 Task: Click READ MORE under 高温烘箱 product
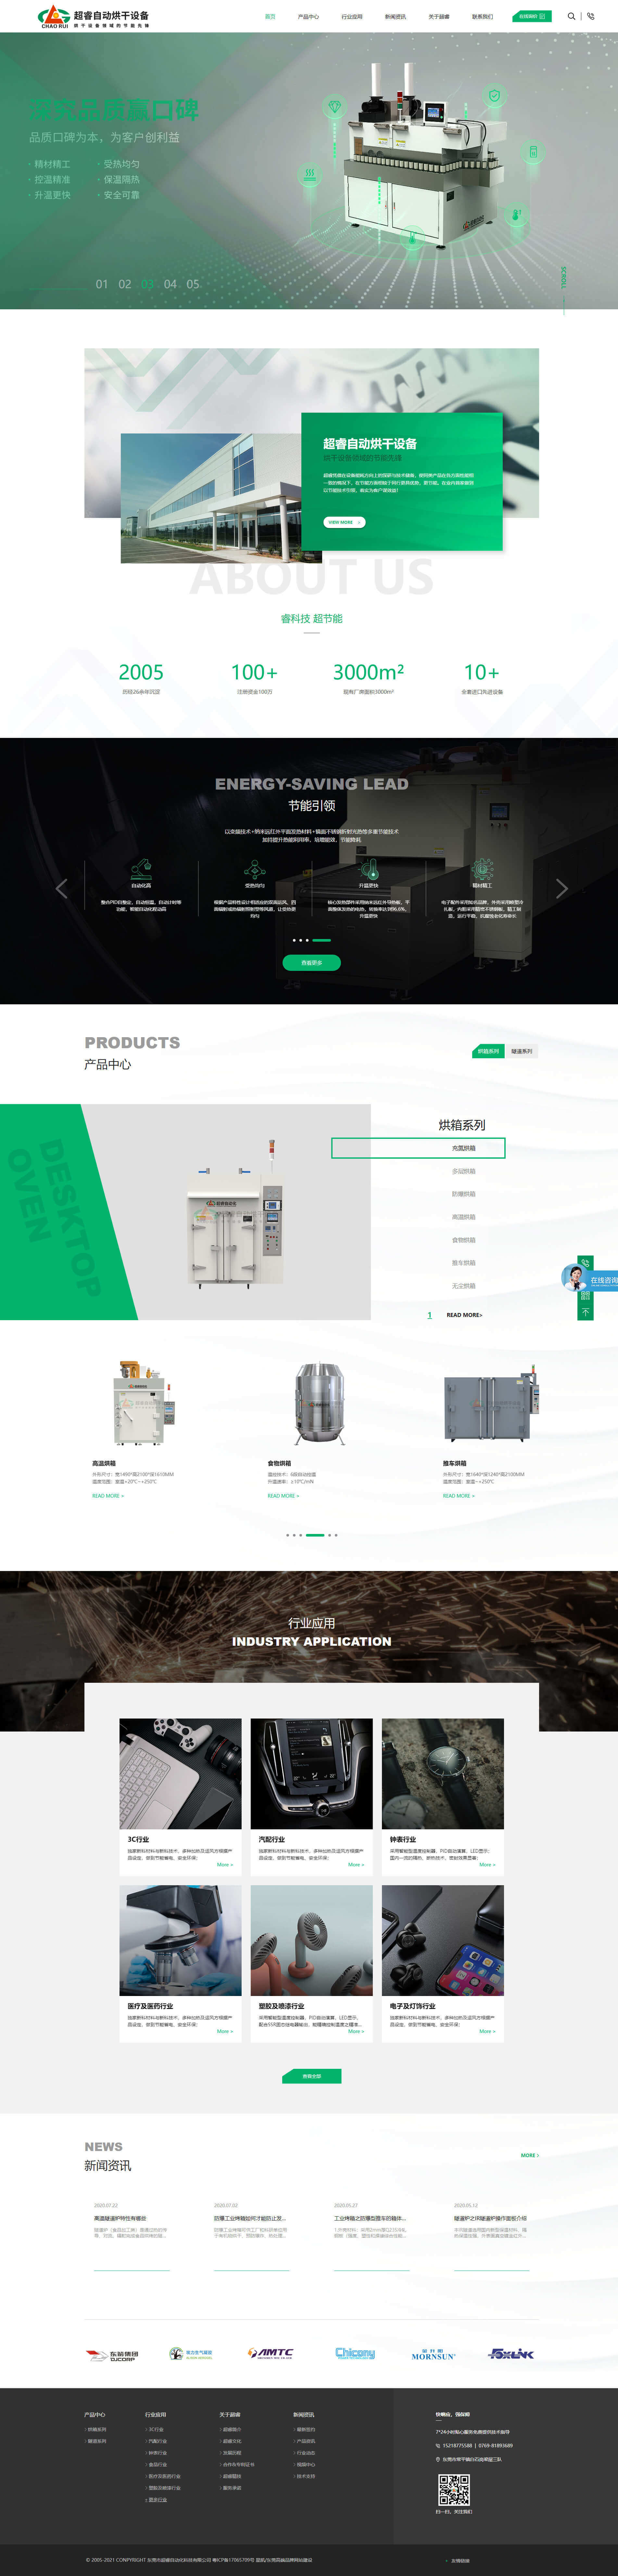108,1496
